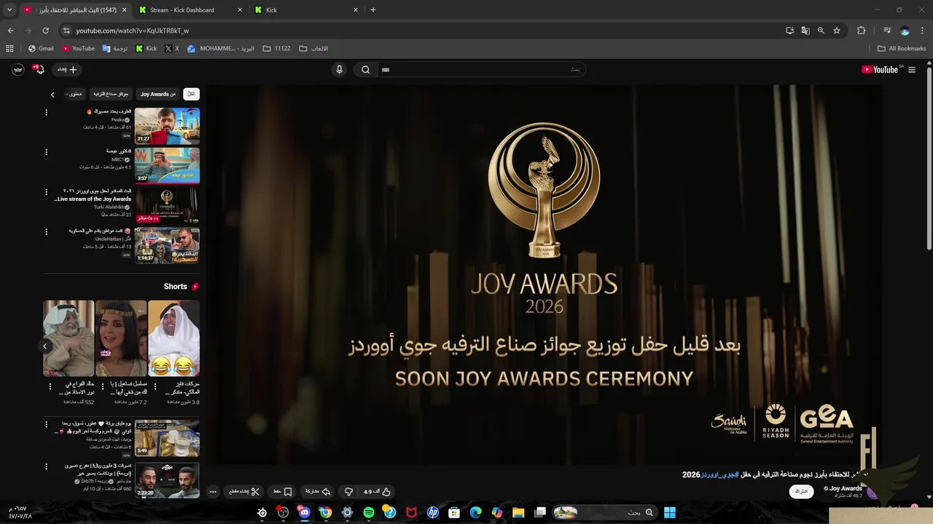This screenshot has height=524, width=933.
Task: Open options menu for UncleHattan video
Action: 46,231
